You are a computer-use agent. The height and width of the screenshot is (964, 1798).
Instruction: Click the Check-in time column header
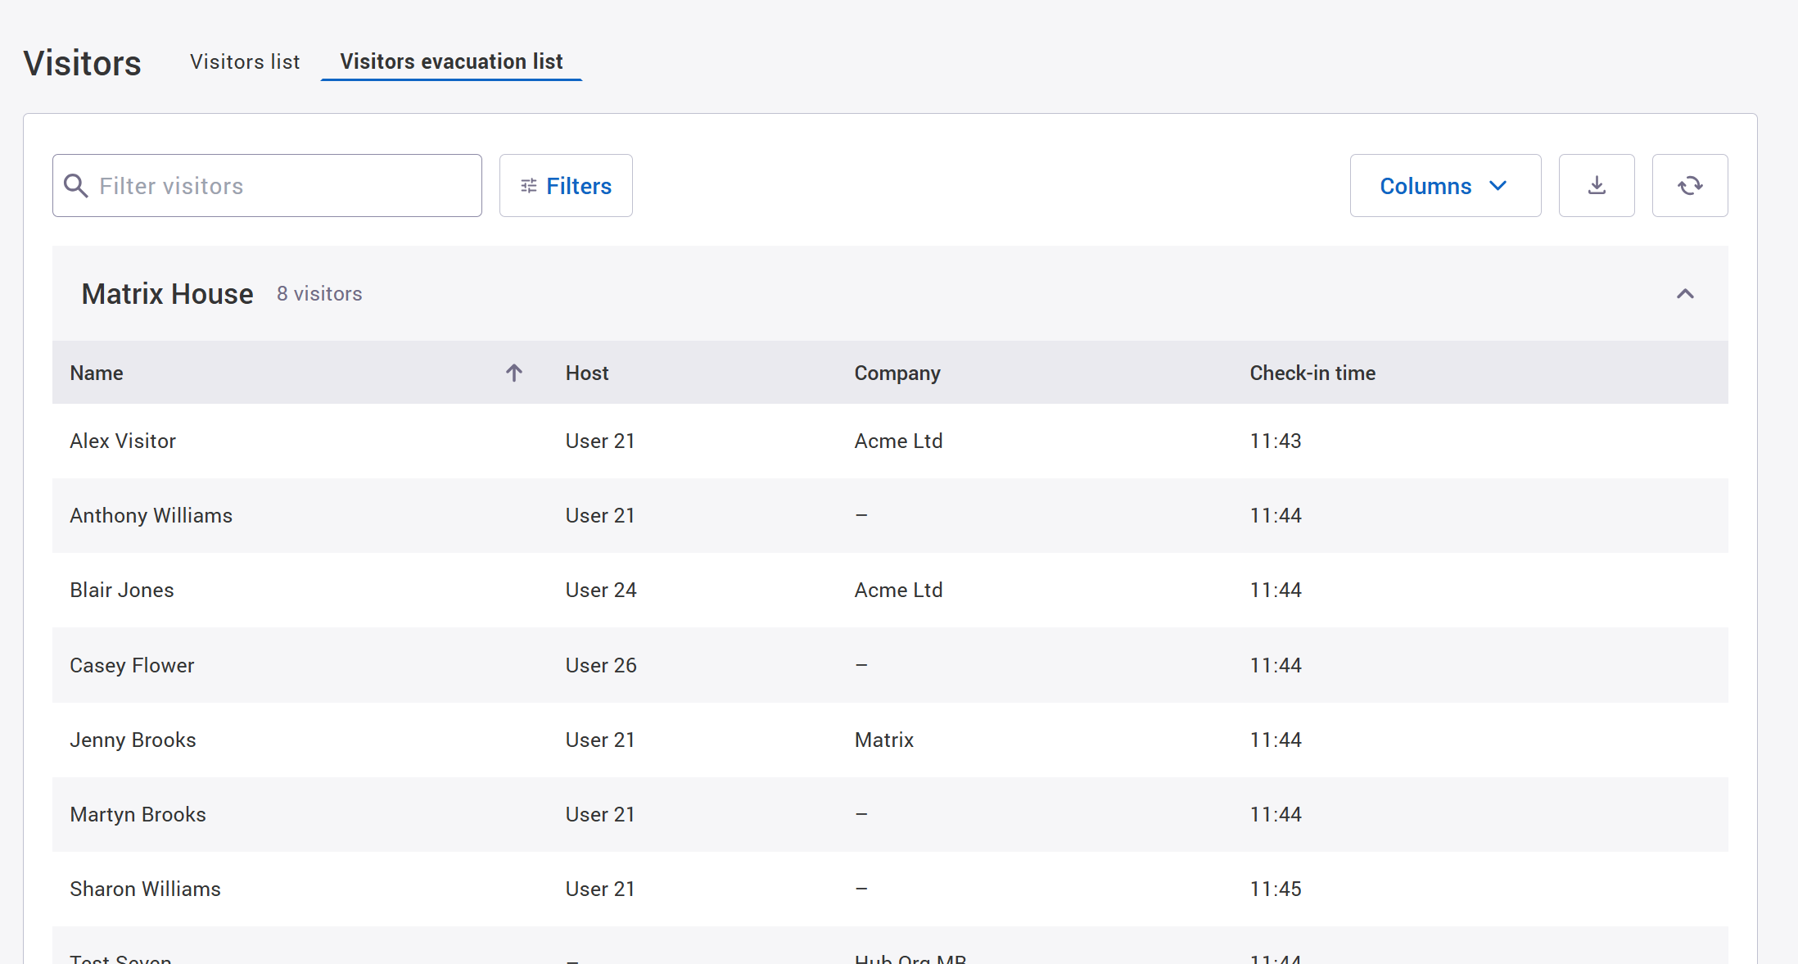1312,373
